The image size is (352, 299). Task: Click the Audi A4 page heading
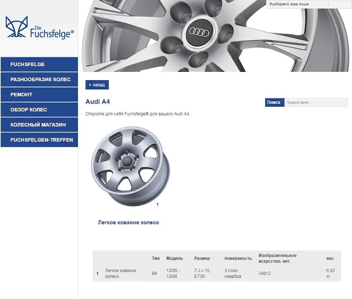pyautogui.click(x=98, y=101)
